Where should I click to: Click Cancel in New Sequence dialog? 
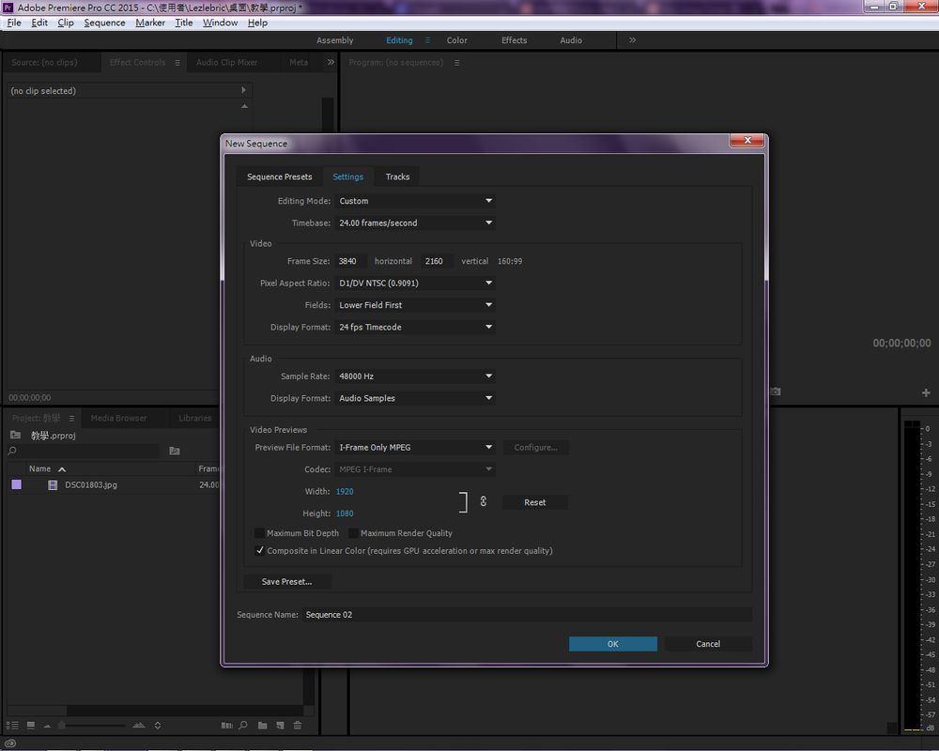[x=708, y=644]
